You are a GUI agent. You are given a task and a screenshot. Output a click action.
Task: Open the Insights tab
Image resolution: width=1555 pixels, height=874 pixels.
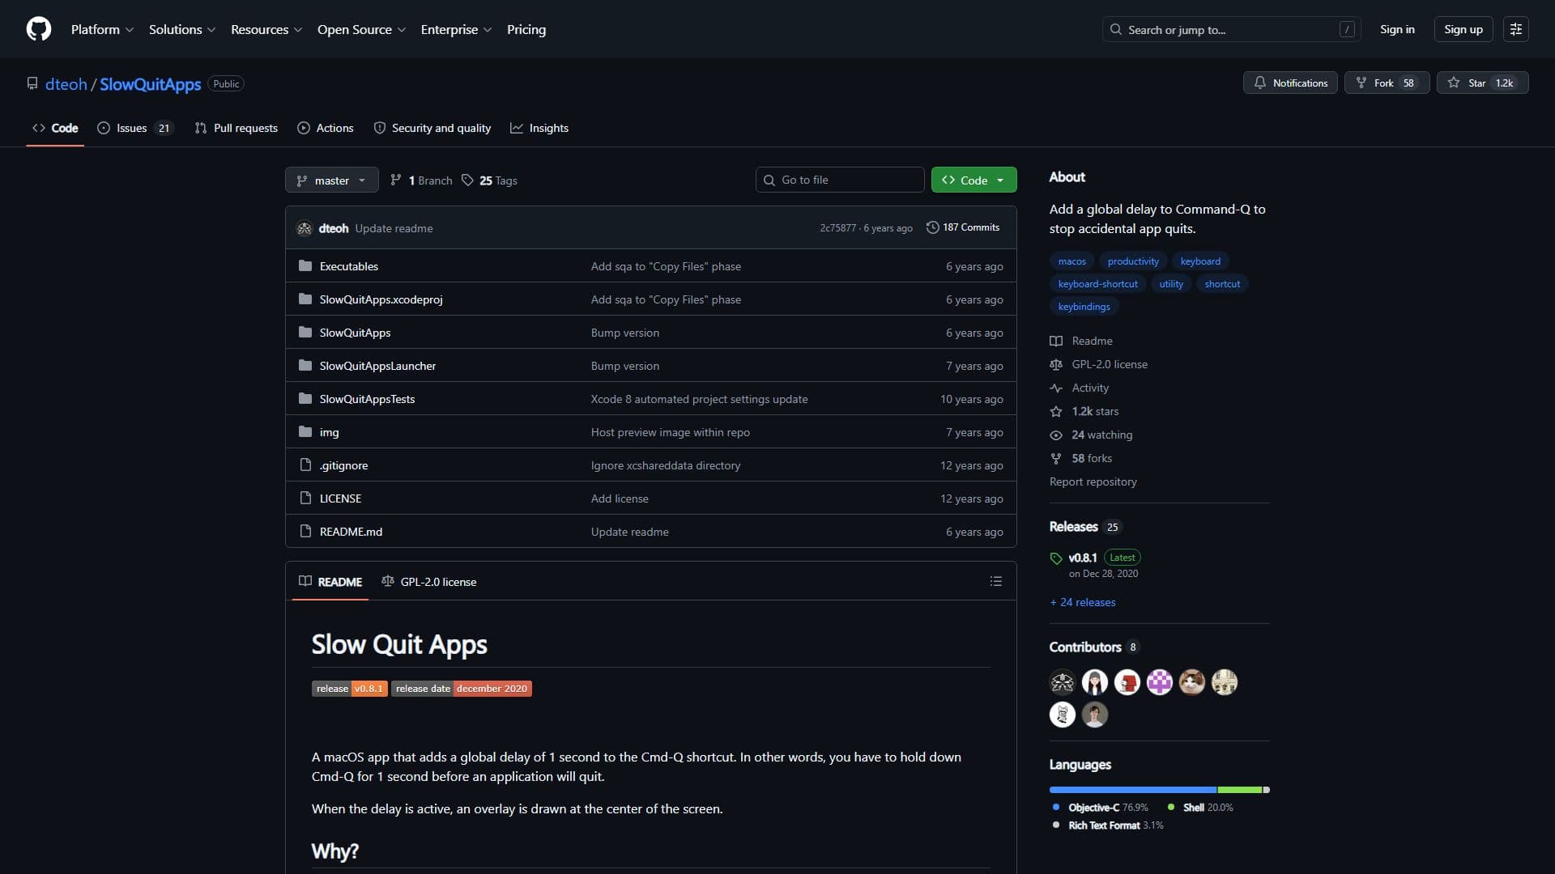pyautogui.click(x=539, y=128)
